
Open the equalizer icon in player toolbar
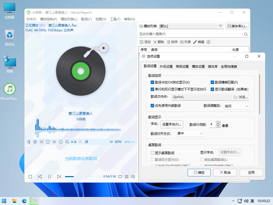[x=41, y=142]
